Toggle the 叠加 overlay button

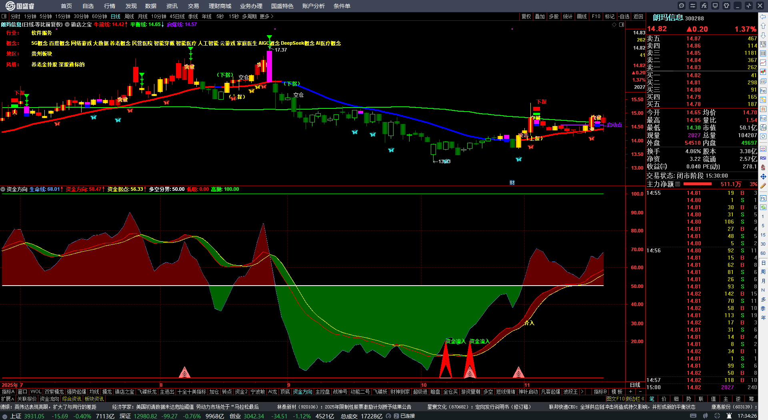tap(540, 16)
